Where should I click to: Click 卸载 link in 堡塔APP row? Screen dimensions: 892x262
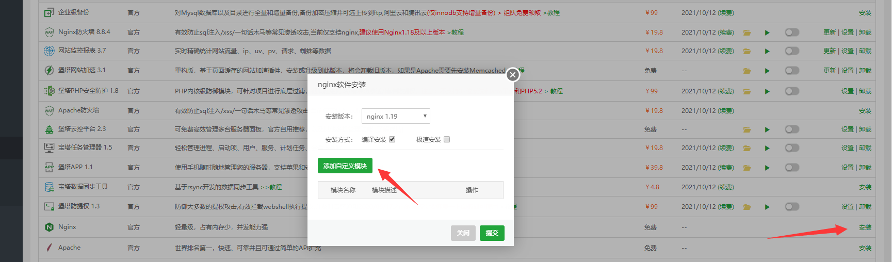point(865,168)
